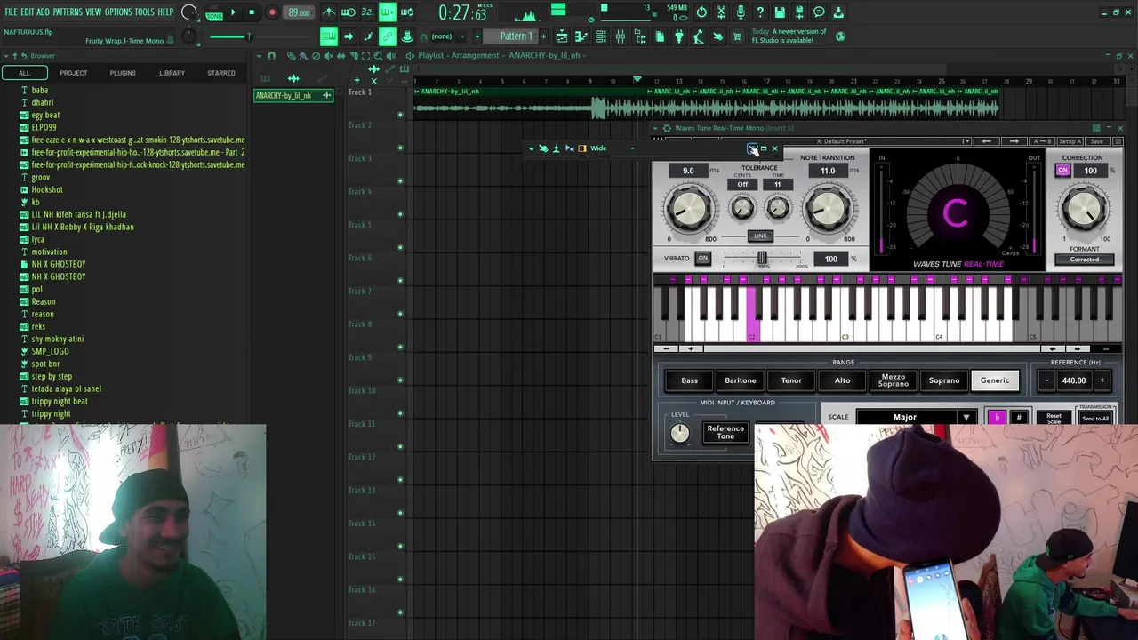1138x640 pixels.
Task: Open the FILE menu
Action: 11,12
